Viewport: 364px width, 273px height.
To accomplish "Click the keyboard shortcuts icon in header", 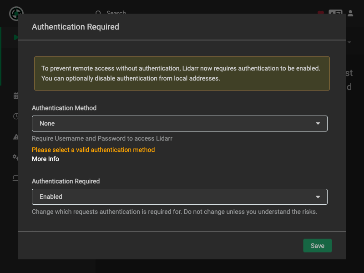I will point(335,12).
